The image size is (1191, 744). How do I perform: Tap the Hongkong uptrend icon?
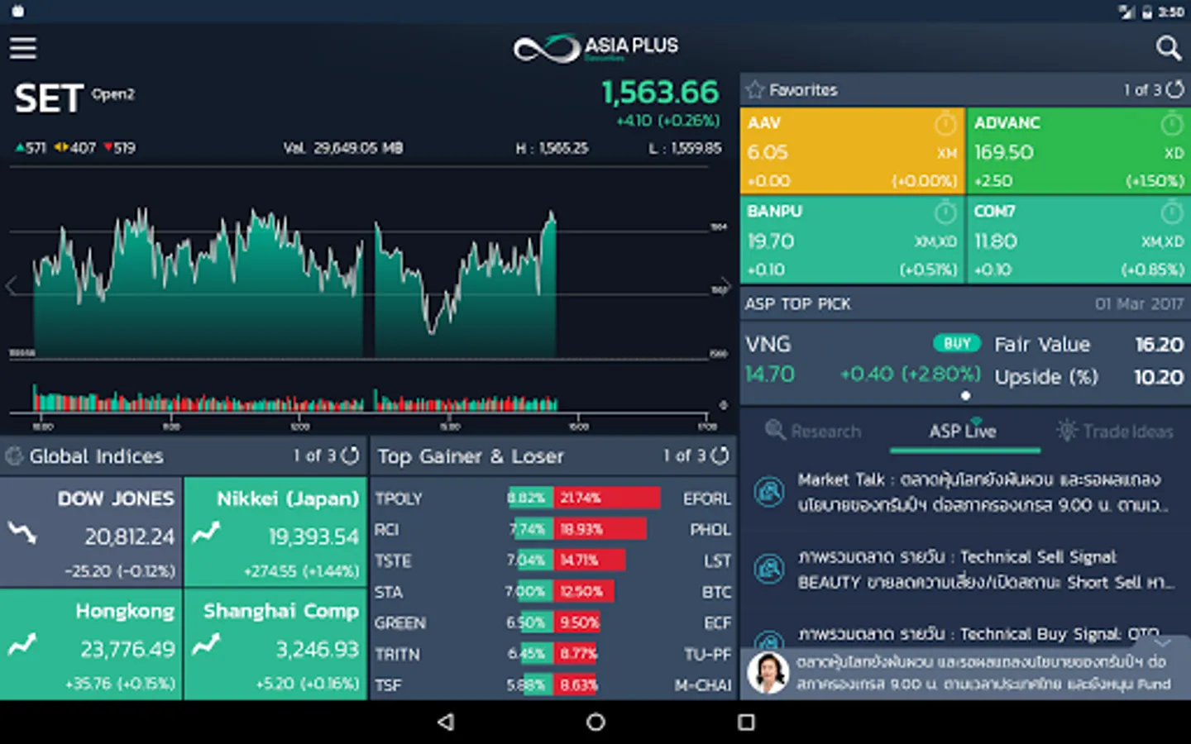[x=22, y=644]
